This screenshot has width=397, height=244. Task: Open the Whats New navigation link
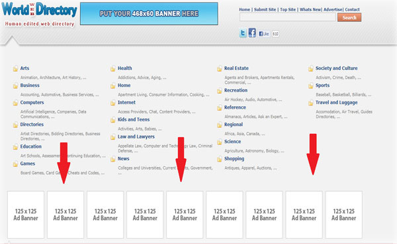pyautogui.click(x=310, y=10)
